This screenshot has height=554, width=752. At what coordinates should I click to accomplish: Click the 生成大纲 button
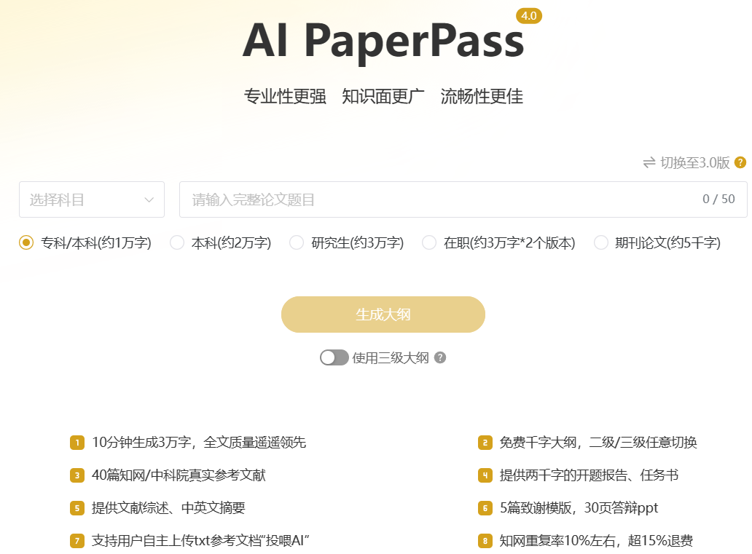pyautogui.click(x=383, y=314)
